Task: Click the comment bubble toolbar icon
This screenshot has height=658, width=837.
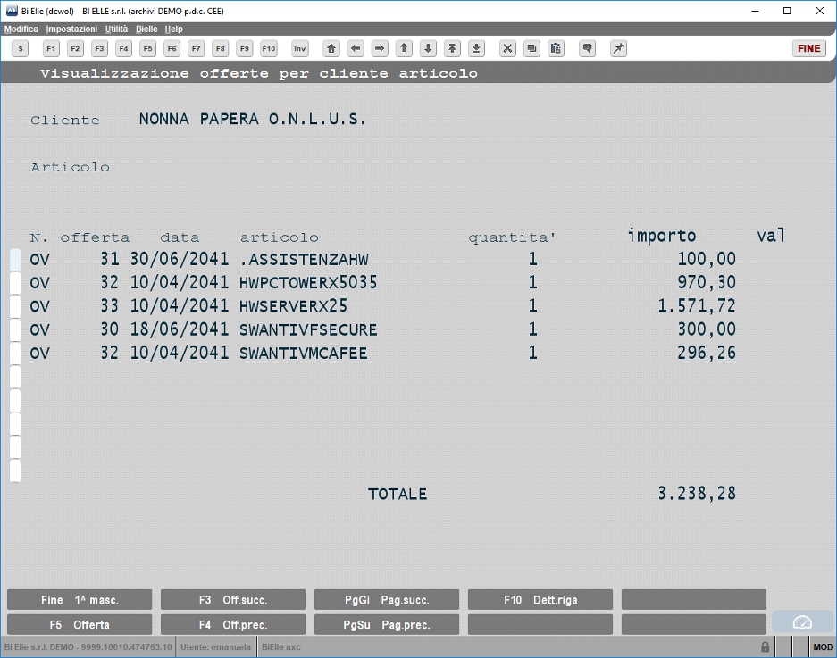Action: click(587, 48)
